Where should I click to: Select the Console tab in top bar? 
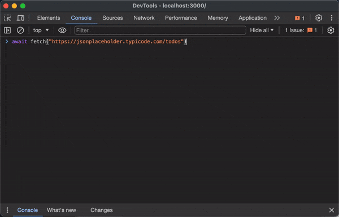coord(81,18)
